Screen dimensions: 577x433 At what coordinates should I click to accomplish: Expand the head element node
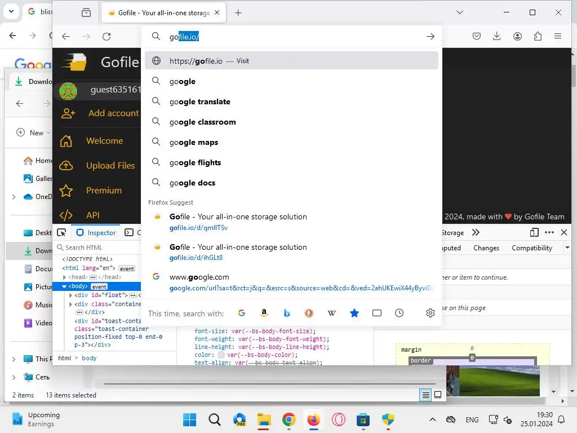pyautogui.click(x=64, y=277)
